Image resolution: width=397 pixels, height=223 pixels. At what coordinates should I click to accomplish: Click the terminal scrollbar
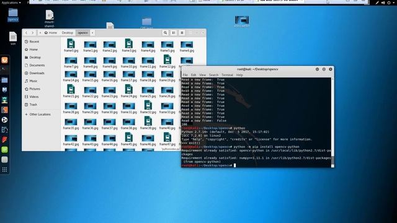(332, 123)
